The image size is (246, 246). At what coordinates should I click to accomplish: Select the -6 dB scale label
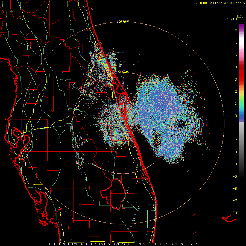235,189
